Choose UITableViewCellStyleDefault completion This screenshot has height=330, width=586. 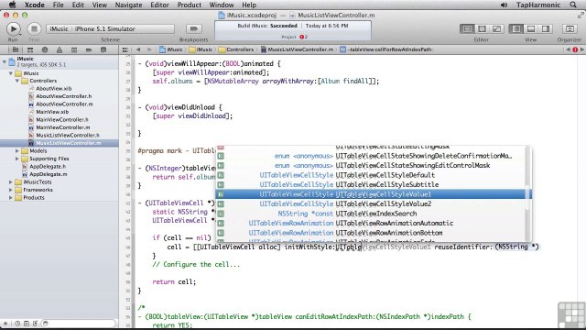(x=374, y=175)
